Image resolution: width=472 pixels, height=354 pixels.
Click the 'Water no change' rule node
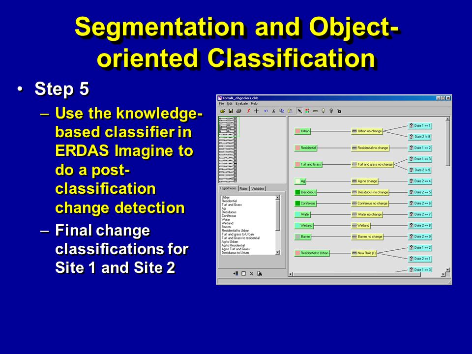tap(367, 215)
